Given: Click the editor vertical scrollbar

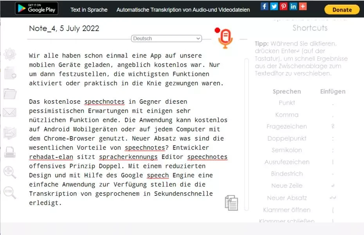Looking at the screenshot, I should pyautogui.click(x=247, y=135).
